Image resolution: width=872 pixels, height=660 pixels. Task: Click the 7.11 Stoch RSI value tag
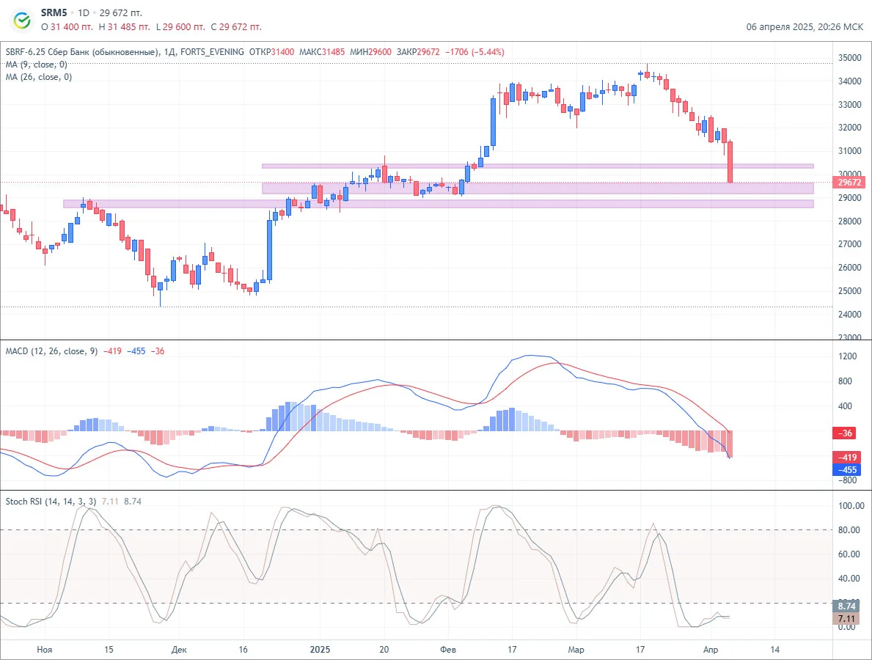(846, 618)
